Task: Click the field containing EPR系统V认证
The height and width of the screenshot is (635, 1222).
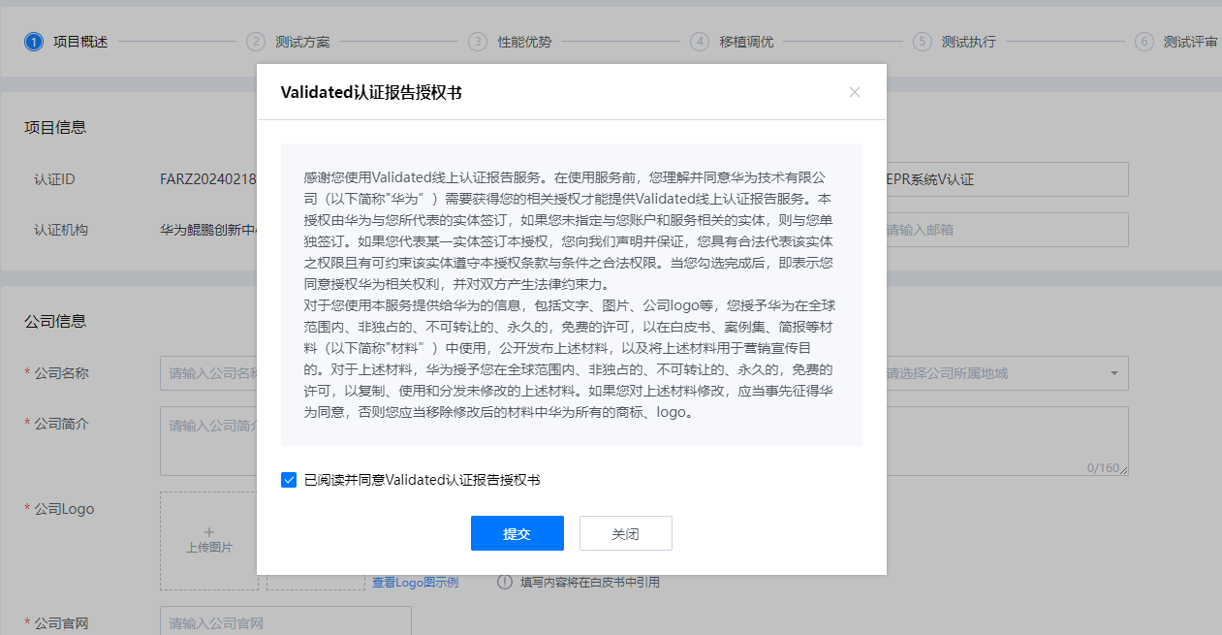Action: [1007, 179]
